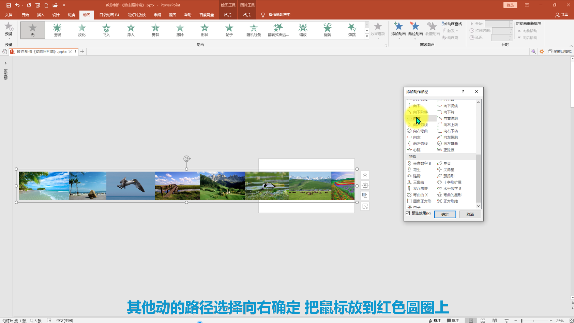Switch to the 切换 Transitions tab

point(71,15)
